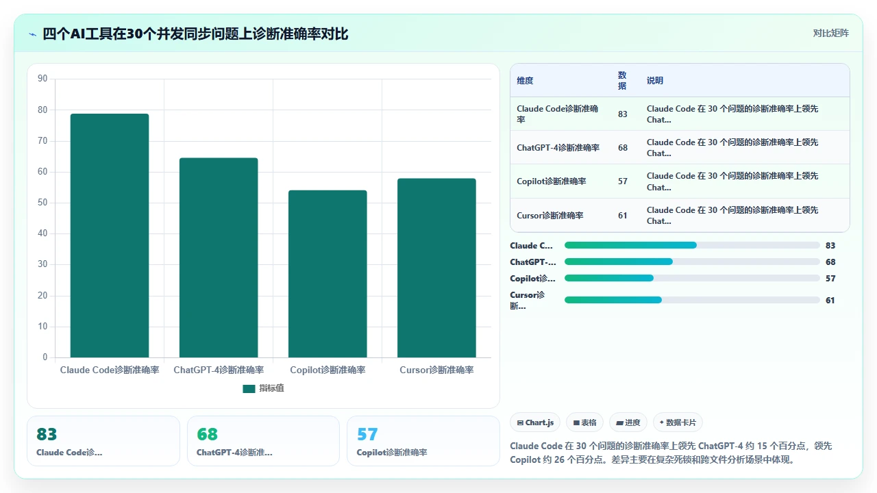The image size is (877, 493).
Task: Click the Claude Code诊断准确率 x-axis label
Action: click(110, 370)
